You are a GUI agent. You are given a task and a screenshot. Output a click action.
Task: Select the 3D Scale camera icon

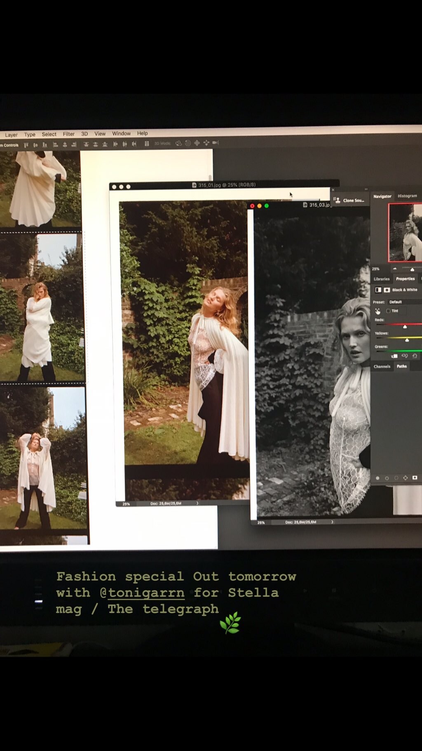[x=216, y=142]
